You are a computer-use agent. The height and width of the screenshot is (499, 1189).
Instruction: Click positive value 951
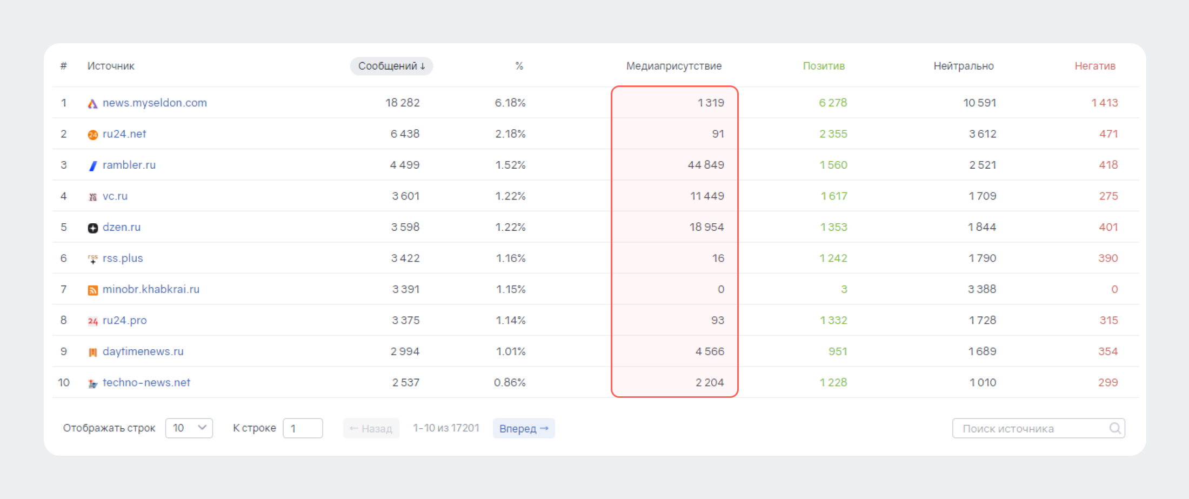[838, 351]
